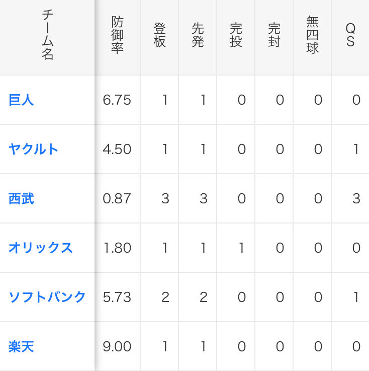The width and height of the screenshot is (369, 371).
Task: Select the 5.73 ERA cell for ソフトバンク
Action: 118,297
